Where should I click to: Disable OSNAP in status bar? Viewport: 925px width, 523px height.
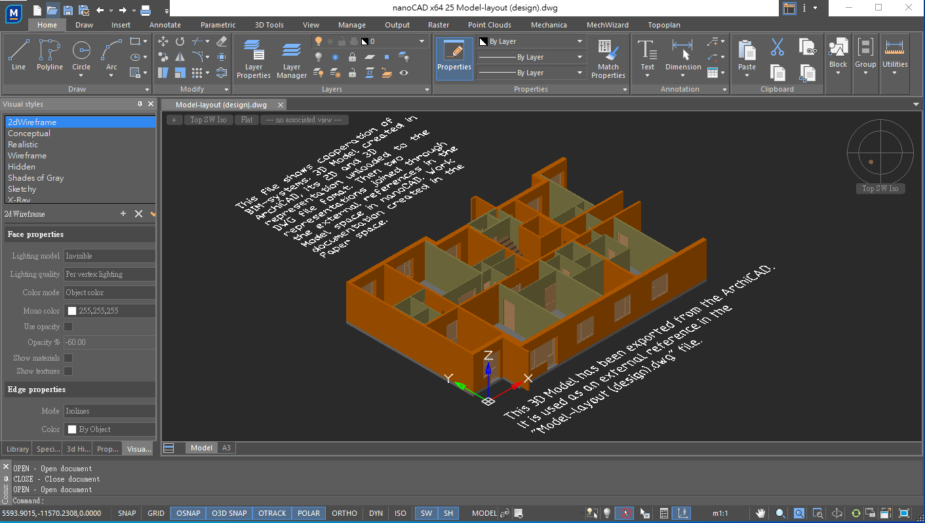[x=188, y=513]
